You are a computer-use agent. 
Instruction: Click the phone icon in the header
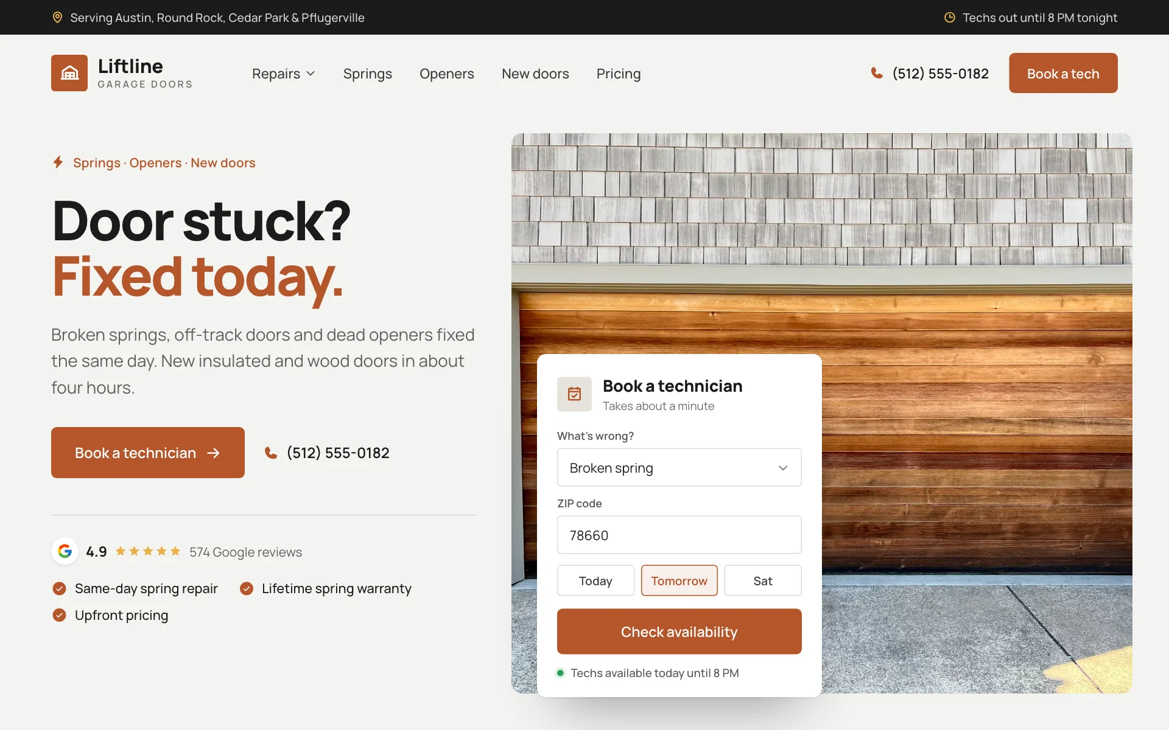pyautogui.click(x=877, y=73)
